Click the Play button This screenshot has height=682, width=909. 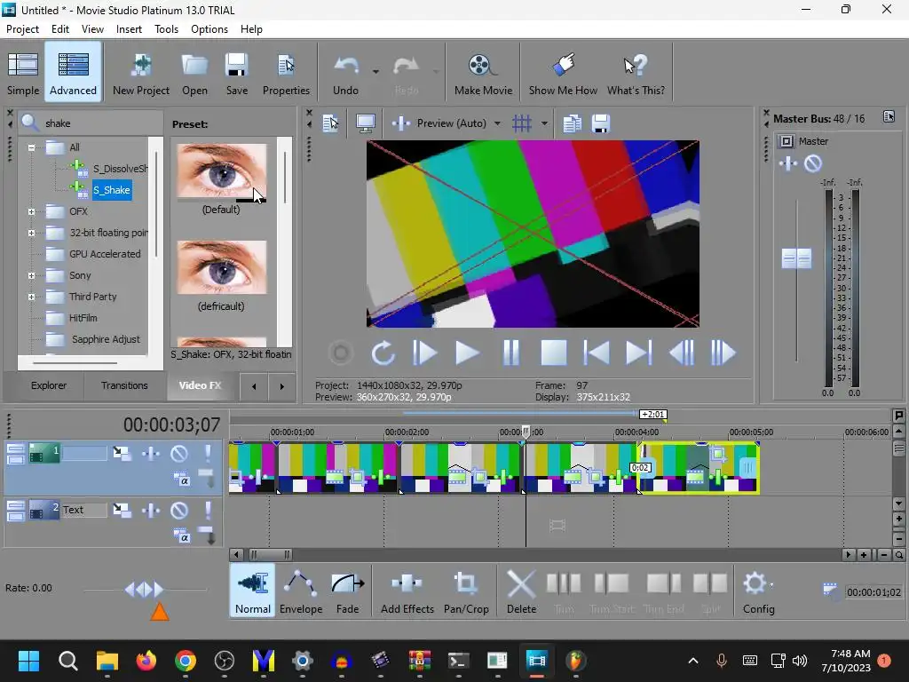[467, 353]
